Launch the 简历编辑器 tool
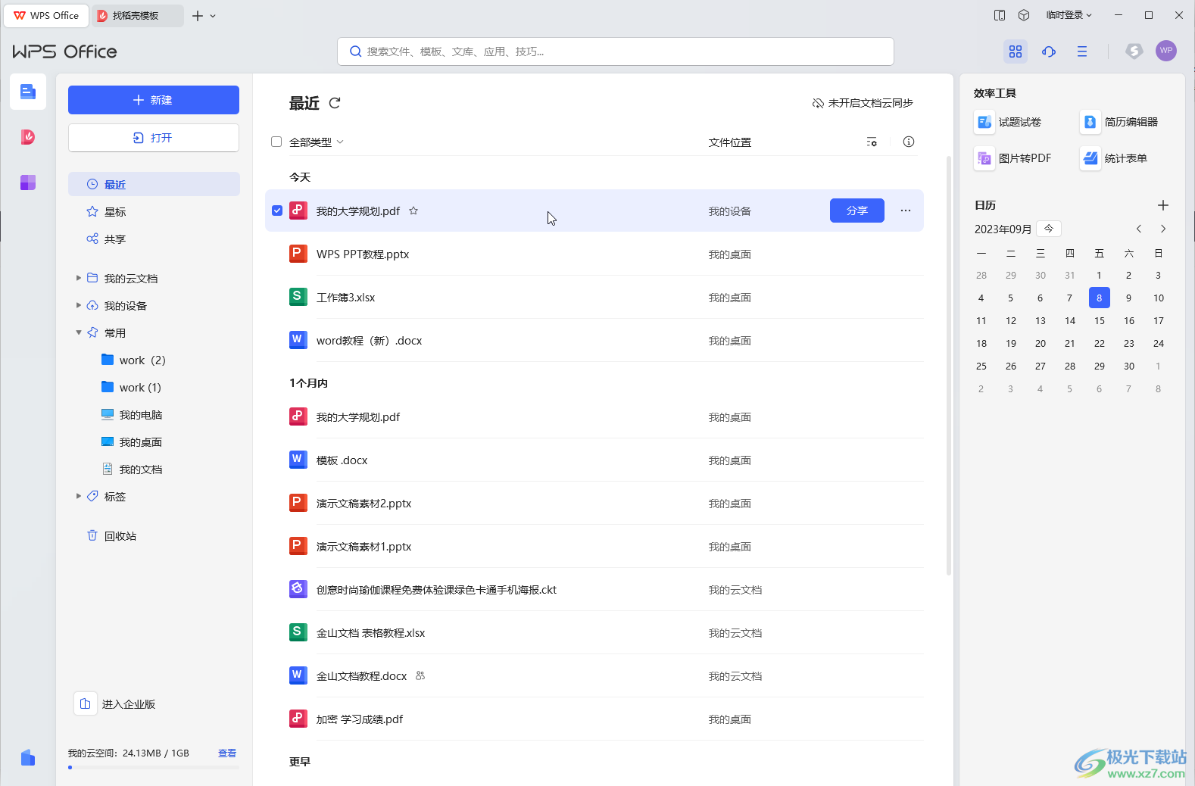Screen dimensions: 1195x786 click(1120, 122)
